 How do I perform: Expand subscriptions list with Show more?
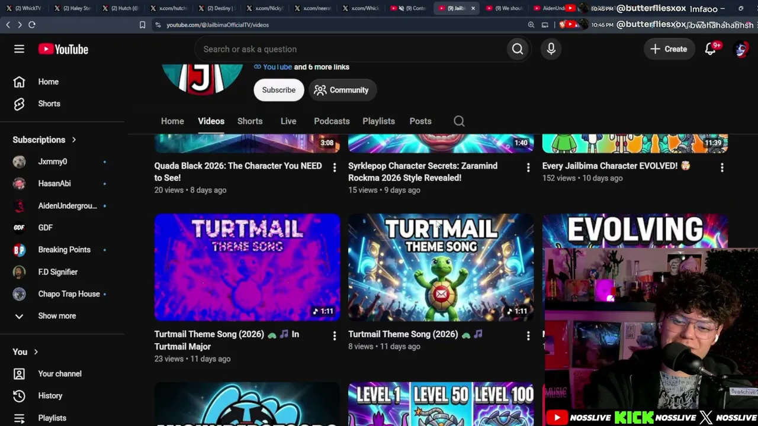(57, 316)
